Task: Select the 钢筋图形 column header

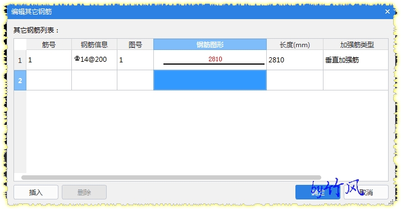Action: point(210,44)
